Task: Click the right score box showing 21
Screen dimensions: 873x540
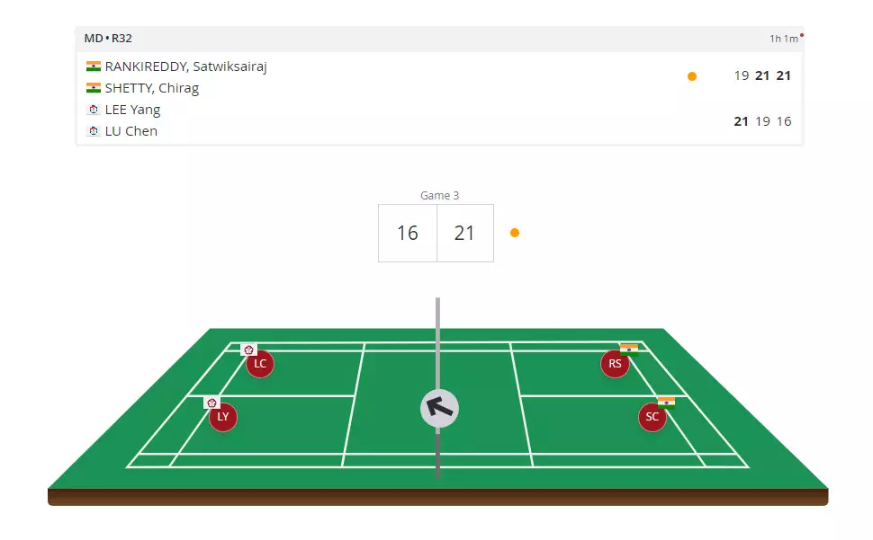Action: (x=464, y=234)
